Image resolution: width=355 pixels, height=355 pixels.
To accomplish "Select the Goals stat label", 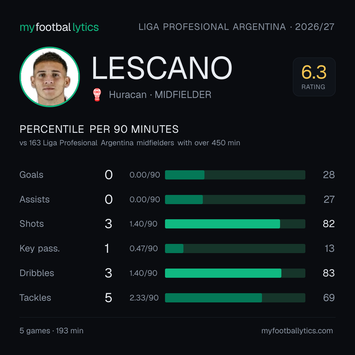I will click(32, 175).
